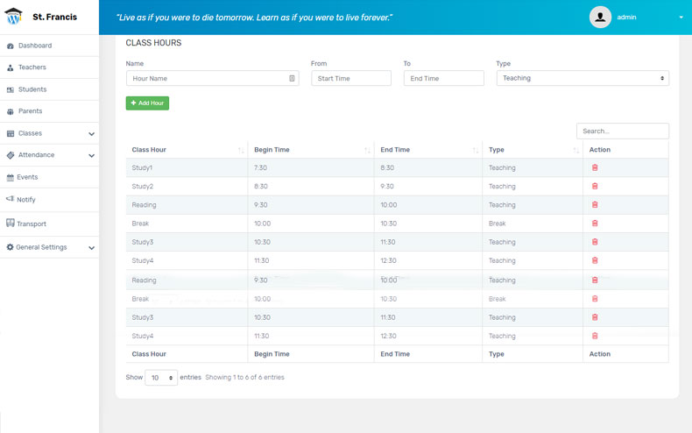The height and width of the screenshot is (433, 692).
Task: Click the Hour Name input field
Action: tap(212, 78)
